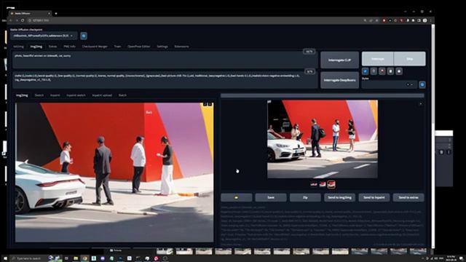Click the browser reload icon

pos(23,20)
